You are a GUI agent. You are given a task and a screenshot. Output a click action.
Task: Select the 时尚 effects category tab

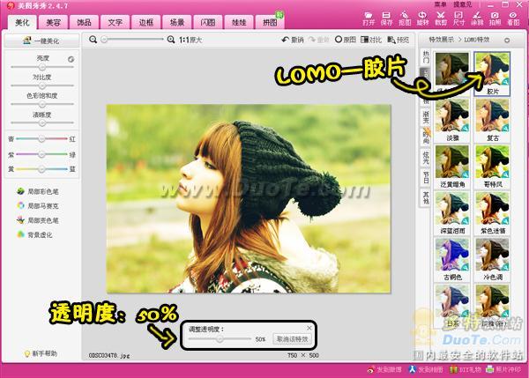[426, 137]
